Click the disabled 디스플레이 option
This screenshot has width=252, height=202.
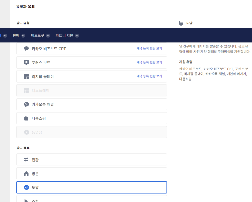coord(92,90)
